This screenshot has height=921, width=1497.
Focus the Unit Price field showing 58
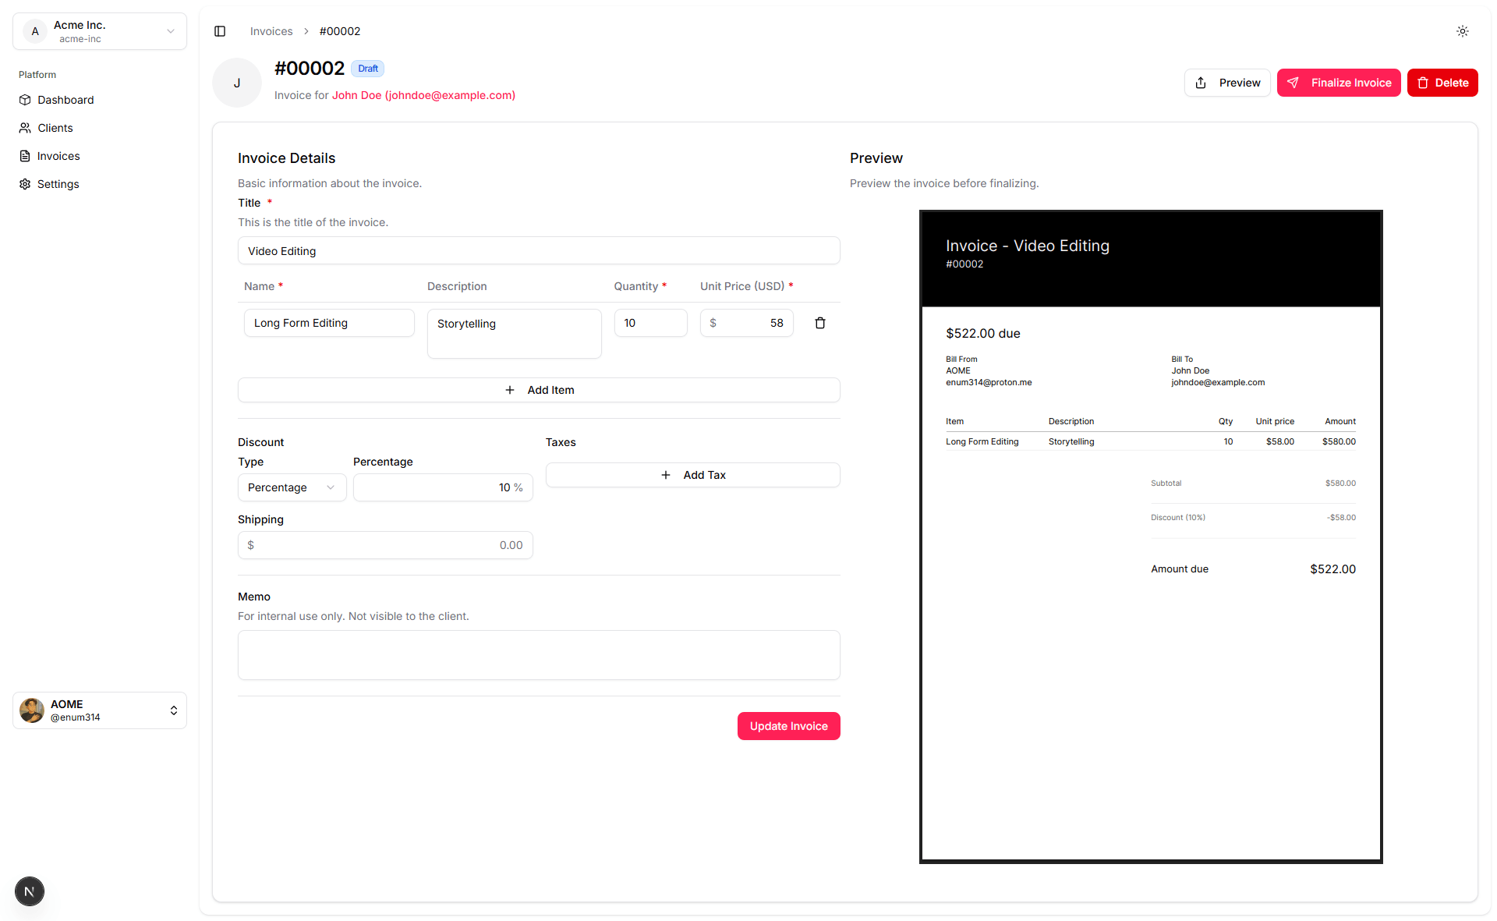tap(747, 323)
